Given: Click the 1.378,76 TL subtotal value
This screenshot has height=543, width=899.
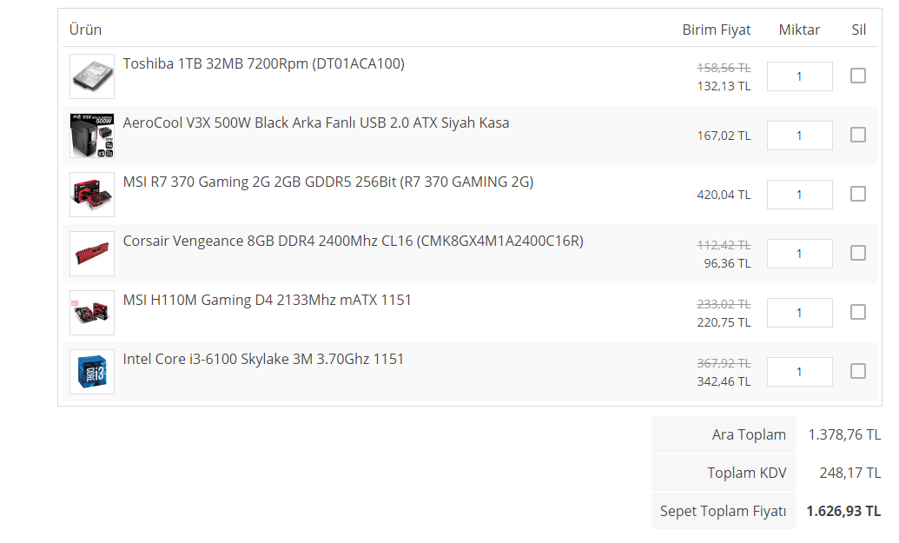Looking at the screenshot, I should (x=844, y=434).
